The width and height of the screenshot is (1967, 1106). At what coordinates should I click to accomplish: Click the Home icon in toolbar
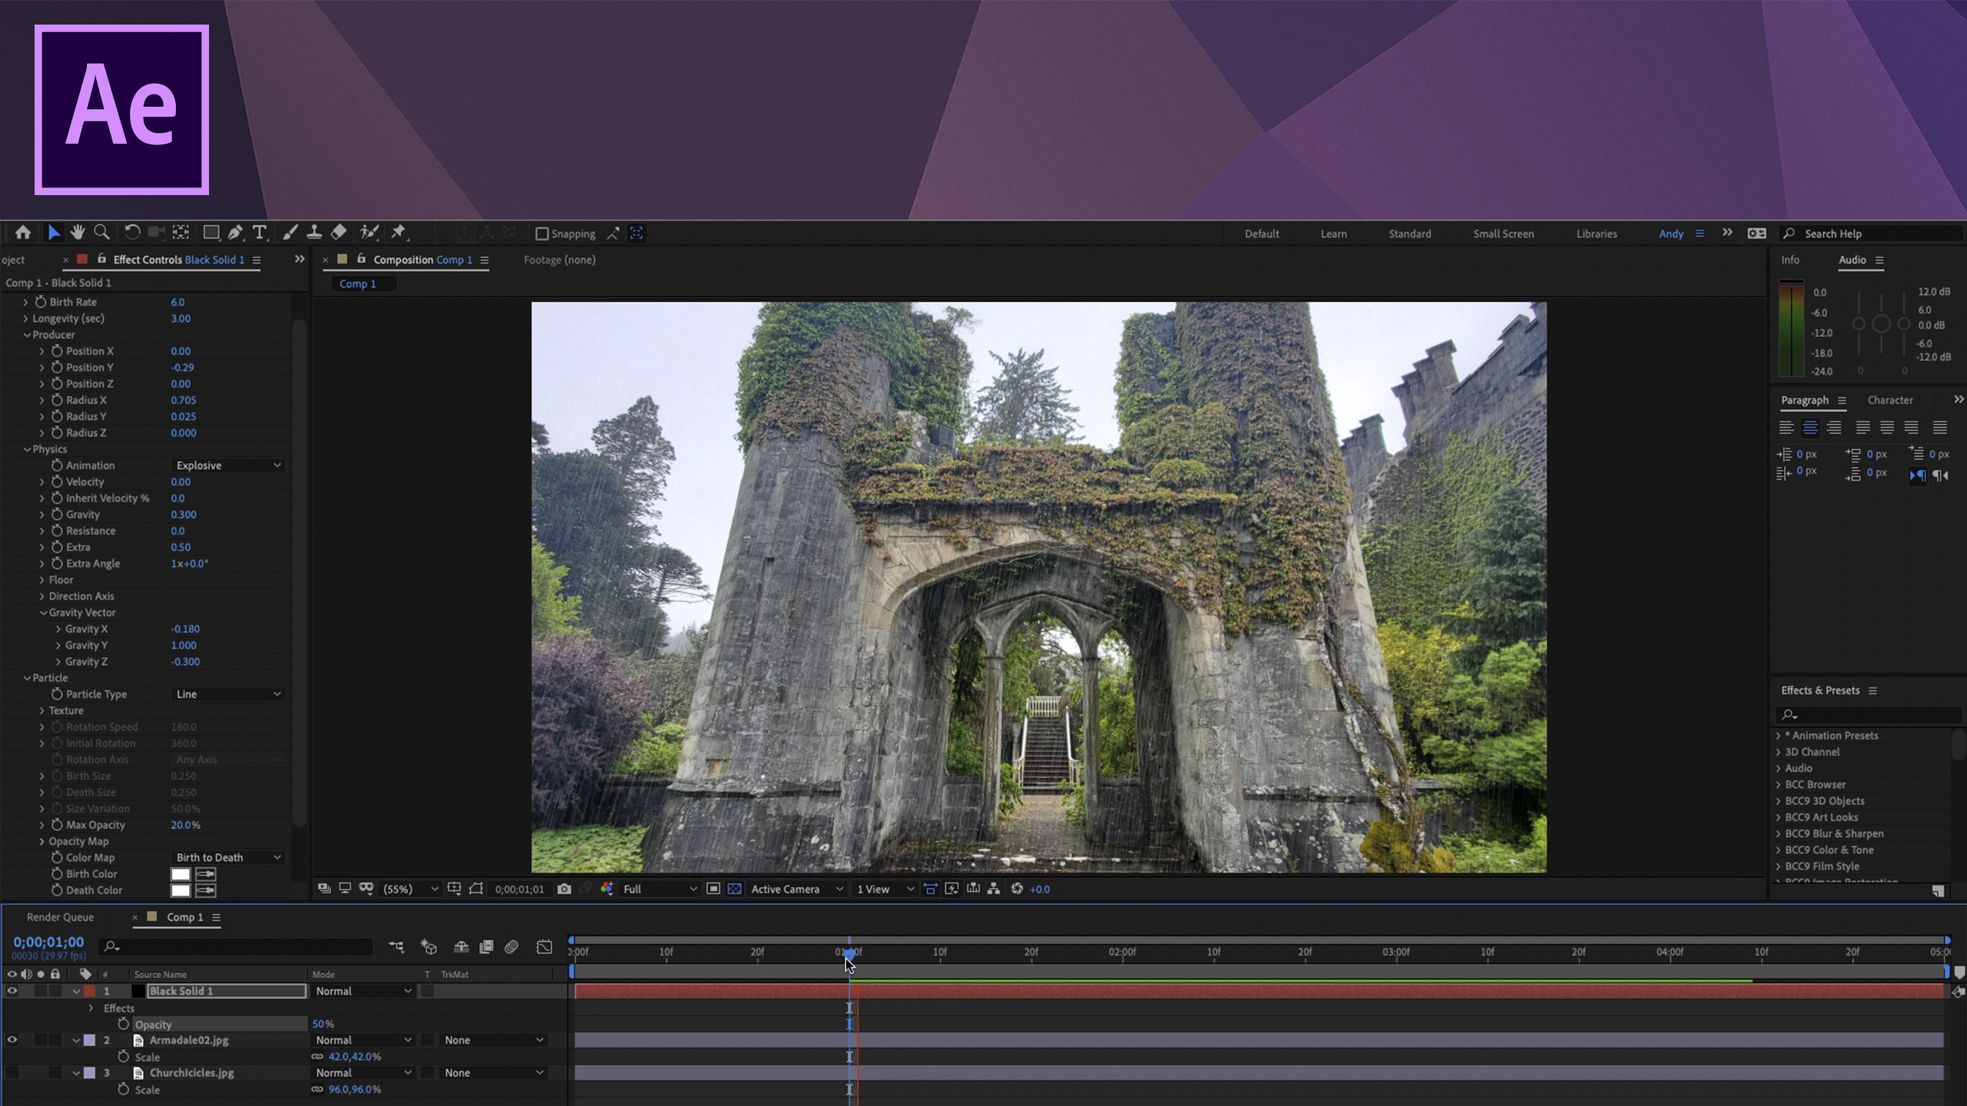[23, 233]
